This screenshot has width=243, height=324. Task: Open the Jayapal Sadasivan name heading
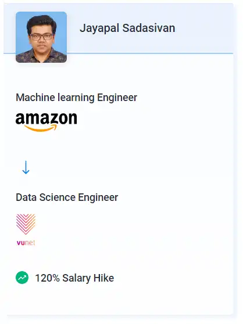pyautogui.click(x=127, y=28)
